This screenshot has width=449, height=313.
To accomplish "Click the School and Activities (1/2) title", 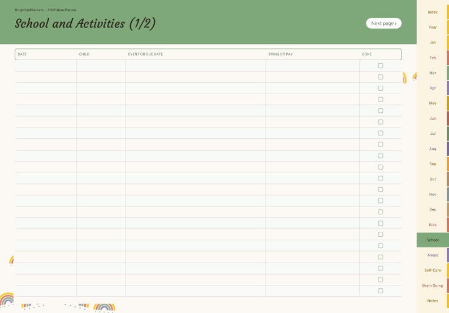I will [85, 24].
